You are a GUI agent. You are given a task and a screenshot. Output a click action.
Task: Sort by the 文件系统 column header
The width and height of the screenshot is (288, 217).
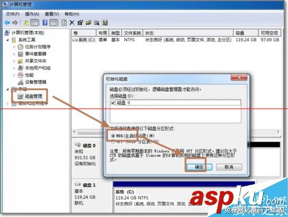click(x=132, y=33)
